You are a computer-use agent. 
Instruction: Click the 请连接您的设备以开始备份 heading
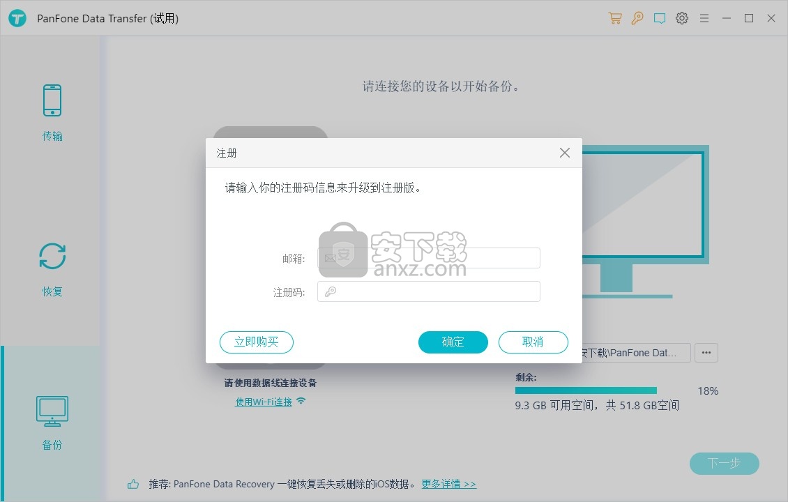[441, 86]
